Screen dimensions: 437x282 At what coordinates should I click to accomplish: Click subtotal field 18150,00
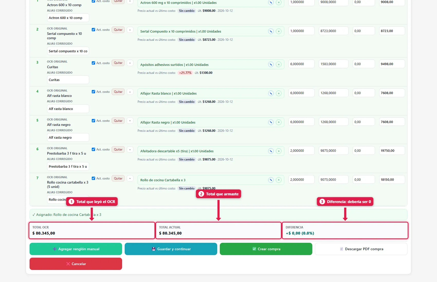pyautogui.click(x=392, y=179)
